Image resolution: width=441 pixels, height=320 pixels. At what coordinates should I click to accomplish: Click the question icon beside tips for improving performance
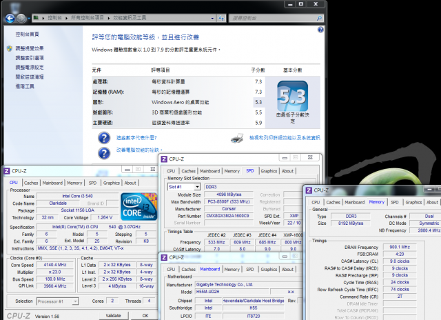click(104, 153)
